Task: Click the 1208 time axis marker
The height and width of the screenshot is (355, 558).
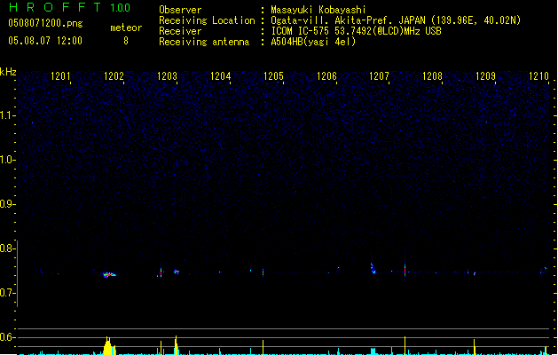Action: tap(432, 75)
